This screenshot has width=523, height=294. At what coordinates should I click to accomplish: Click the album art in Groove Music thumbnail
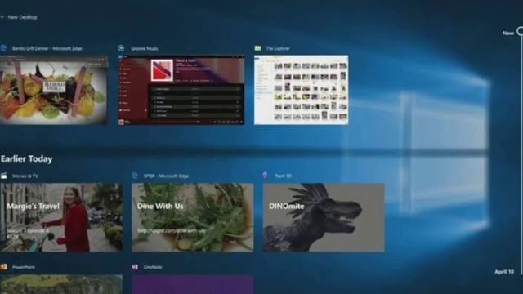[162, 70]
